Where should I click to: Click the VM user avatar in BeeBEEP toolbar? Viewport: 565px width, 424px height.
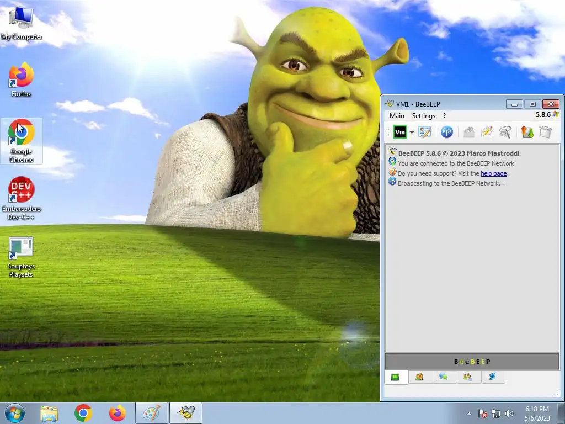click(x=399, y=132)
